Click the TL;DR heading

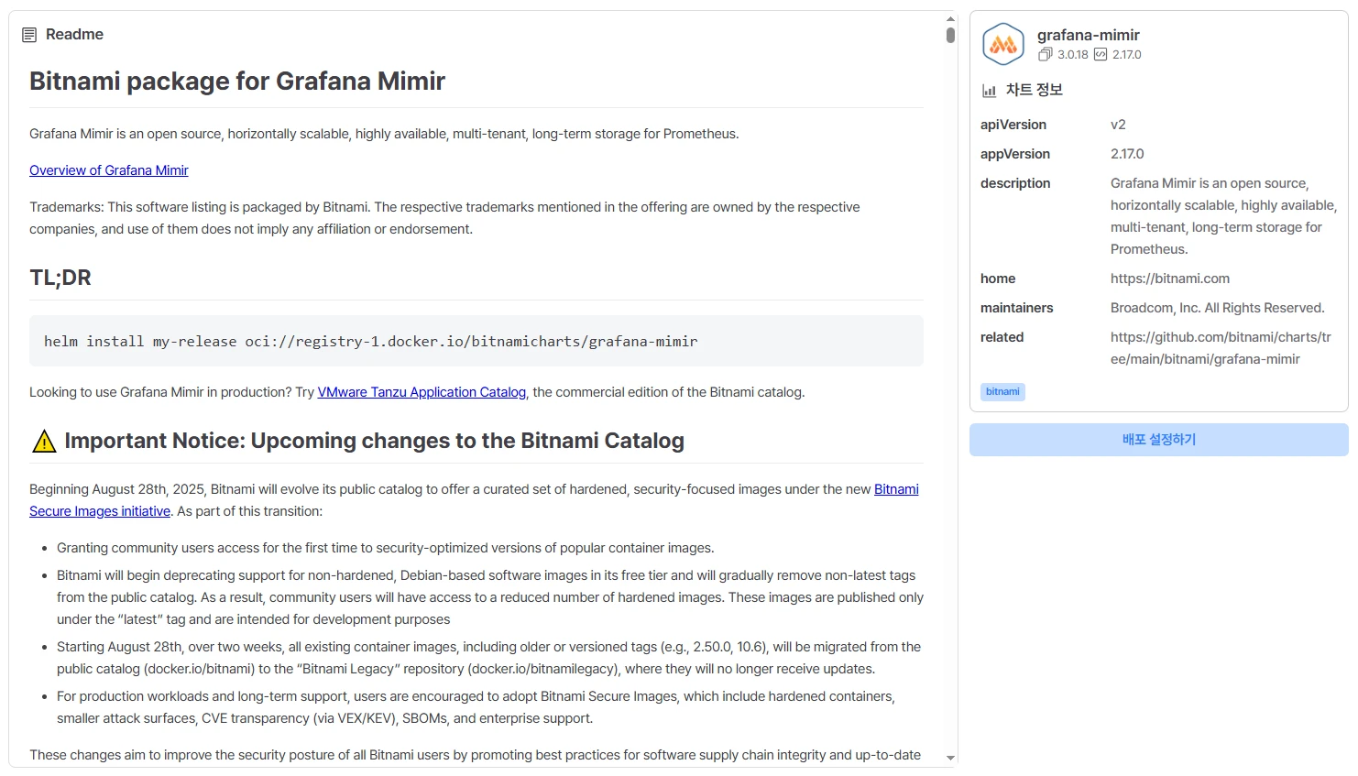(60, 278)
